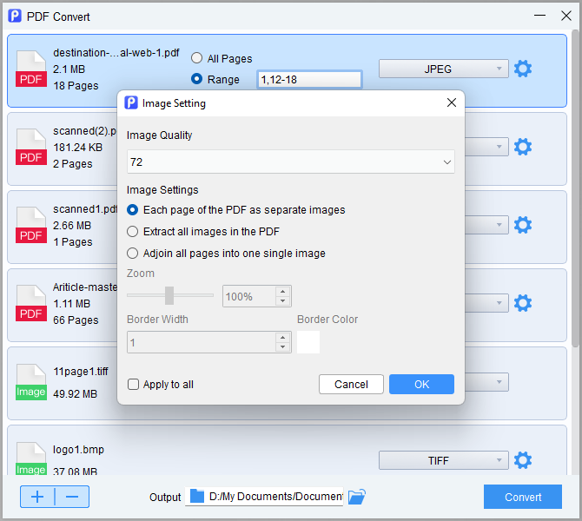This screenshot has width=582, height=521.
Task: Open settings gear for destination-...al-web-1.pdf
Action: tap(523, 69)
